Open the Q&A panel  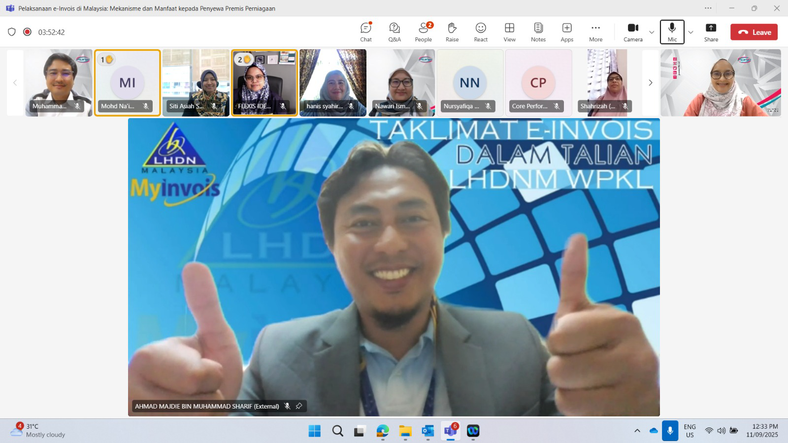tap(394, 32)
